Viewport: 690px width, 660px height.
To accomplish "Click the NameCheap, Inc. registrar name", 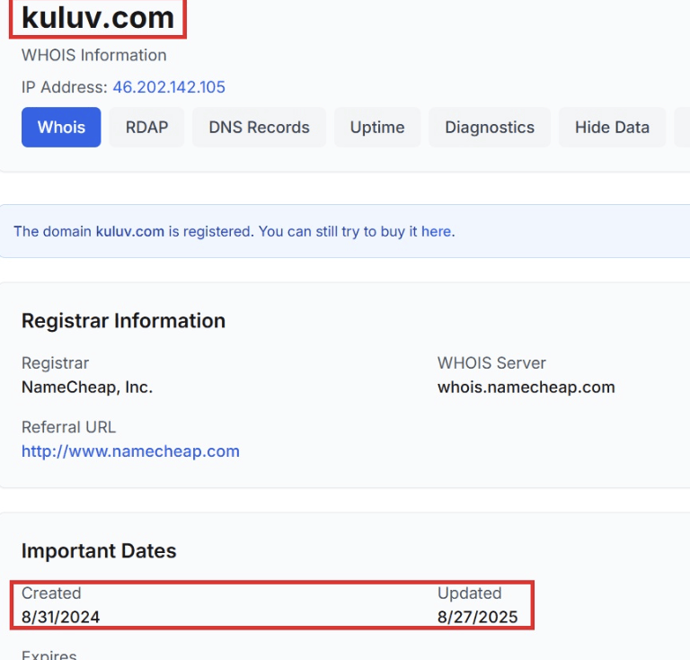I will [x=87, y=387].
